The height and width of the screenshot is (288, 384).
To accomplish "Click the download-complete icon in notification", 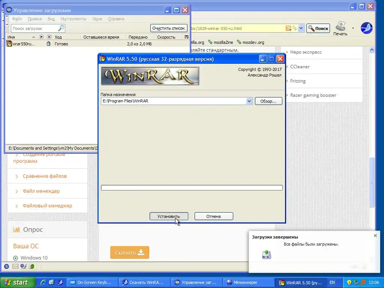I will click(x=267, y=255).
